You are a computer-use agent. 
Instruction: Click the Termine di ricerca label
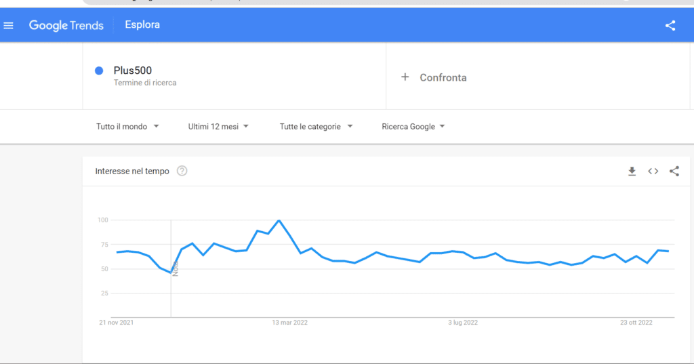click(145, 83)
